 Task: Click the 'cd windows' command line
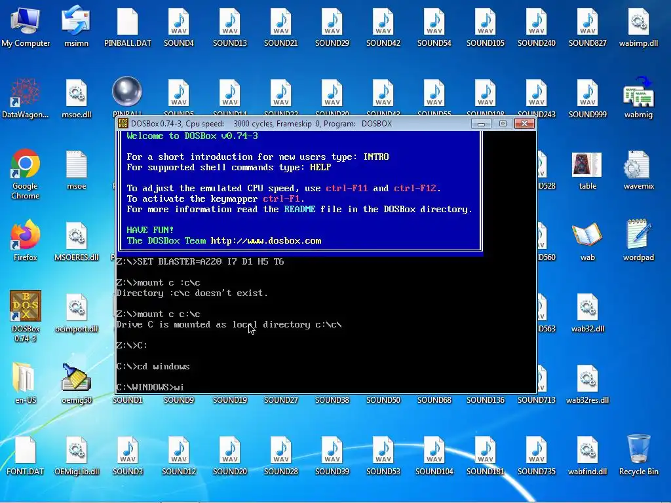click(x=153, y=367)
